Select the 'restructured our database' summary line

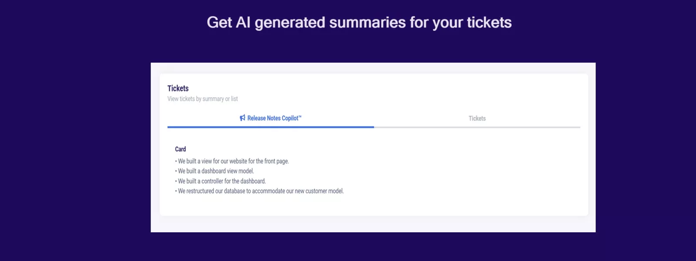(x=260, y=191)
